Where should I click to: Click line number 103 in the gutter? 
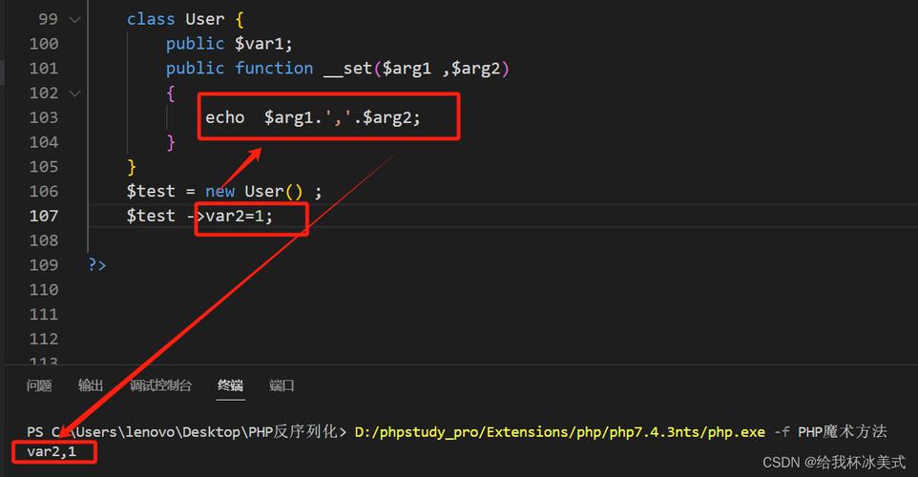coord(44,117)
